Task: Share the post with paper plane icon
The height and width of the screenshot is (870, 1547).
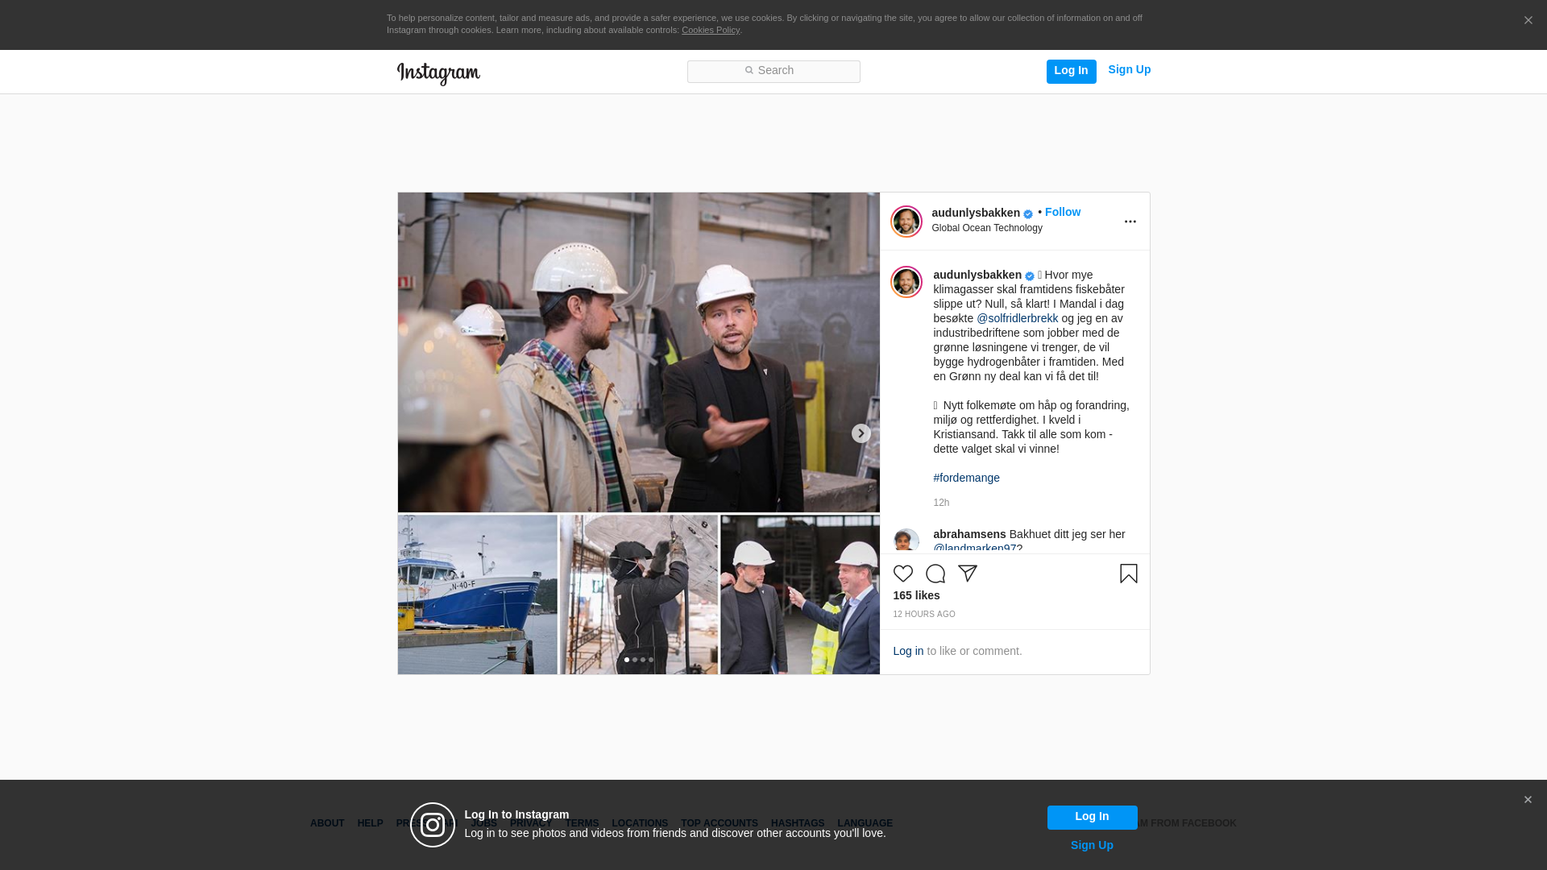Action: pyautogui.click(x=967, y=574)
